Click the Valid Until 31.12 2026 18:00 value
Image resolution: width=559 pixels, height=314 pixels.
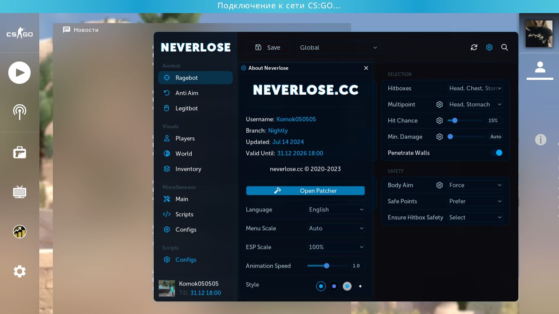(x=300, y=154)
